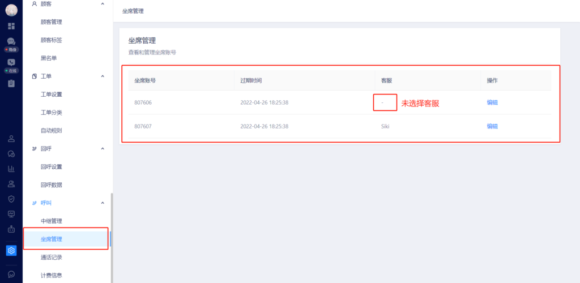Viewport: 580px width, 283px height.
Task: Toggle the 在线 call status badge
Action: point(11,71)
